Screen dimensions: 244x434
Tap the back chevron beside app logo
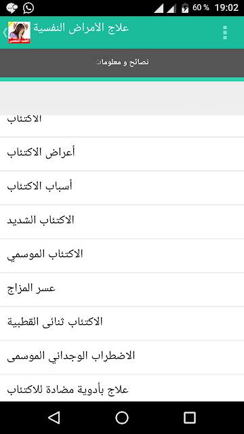(x=5, y=33)
